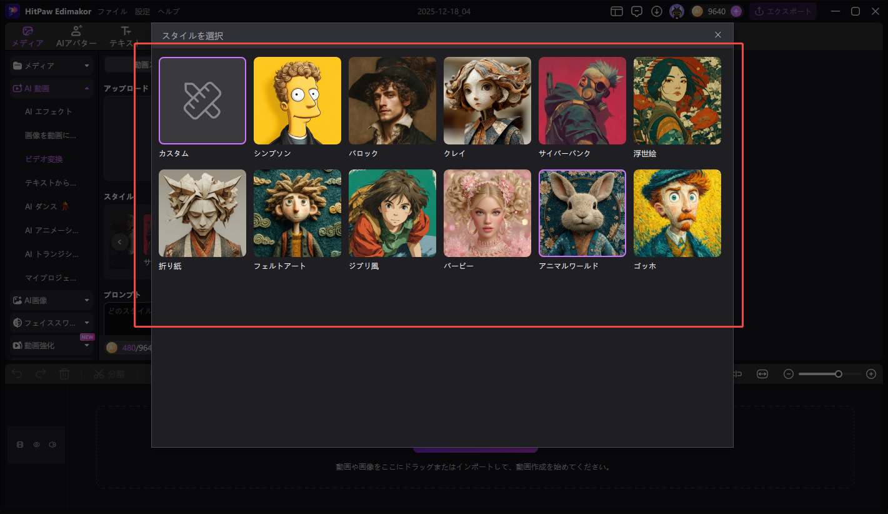Viewport: 888px width, 514px height.
Task: Click the timeline zoom-out minus icon
Action: 789,374
